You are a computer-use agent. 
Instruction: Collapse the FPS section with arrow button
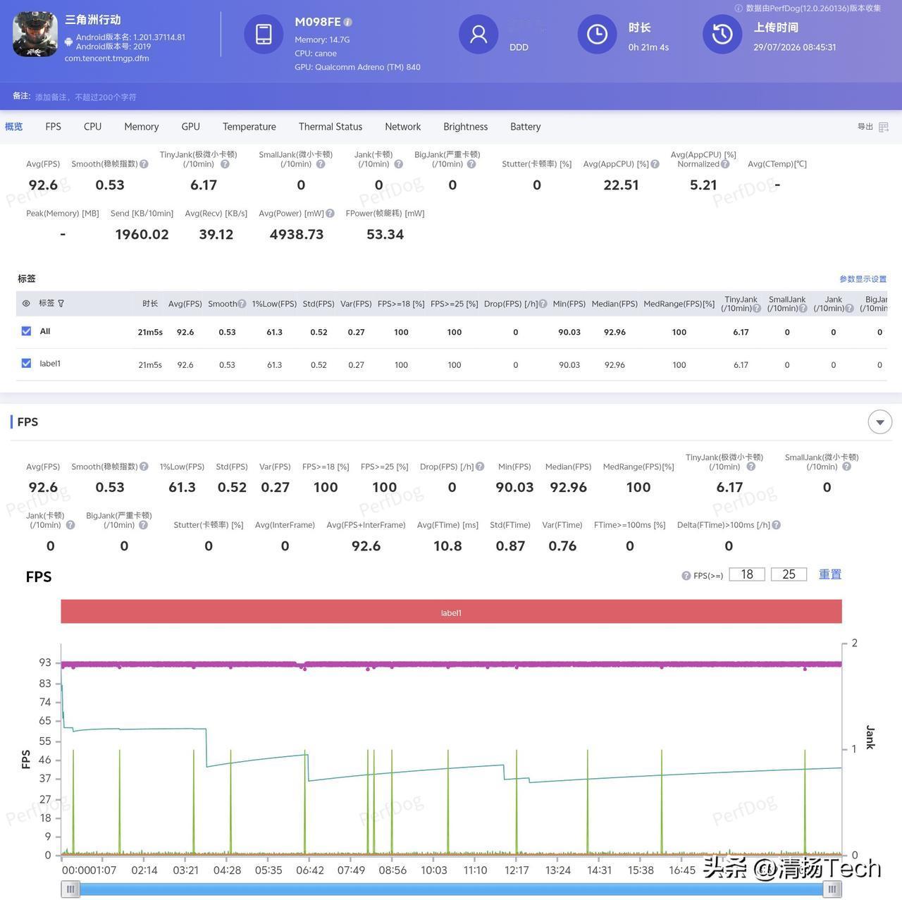point(879,422)
